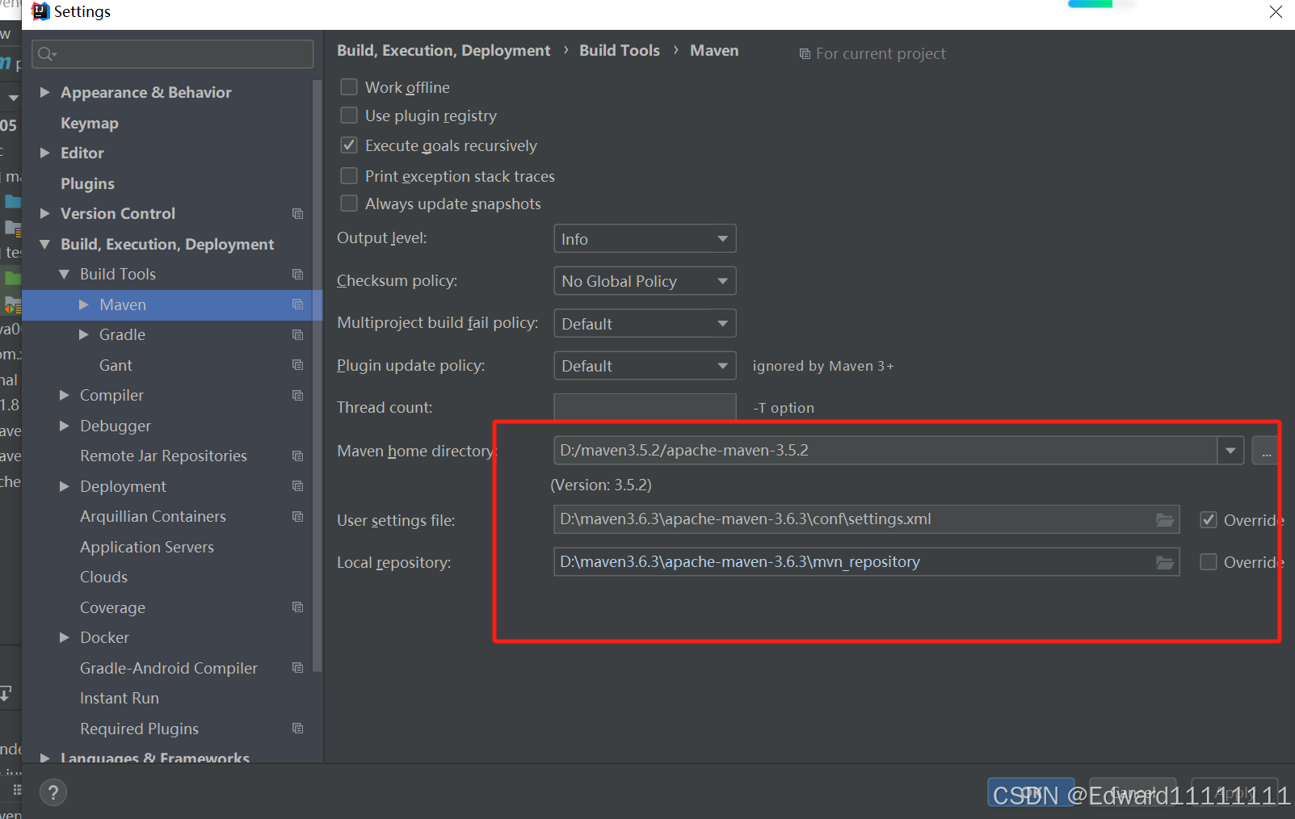The height and width of the screenshot is (819, 1295).
Task: Click Build Tools breadcrumb link
Action: tap(620, 50)
